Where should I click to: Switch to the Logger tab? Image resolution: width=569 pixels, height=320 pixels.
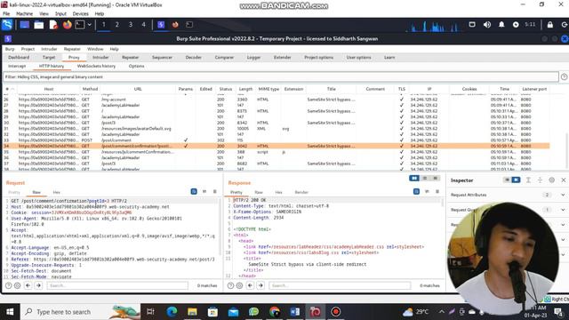point(253,57)
